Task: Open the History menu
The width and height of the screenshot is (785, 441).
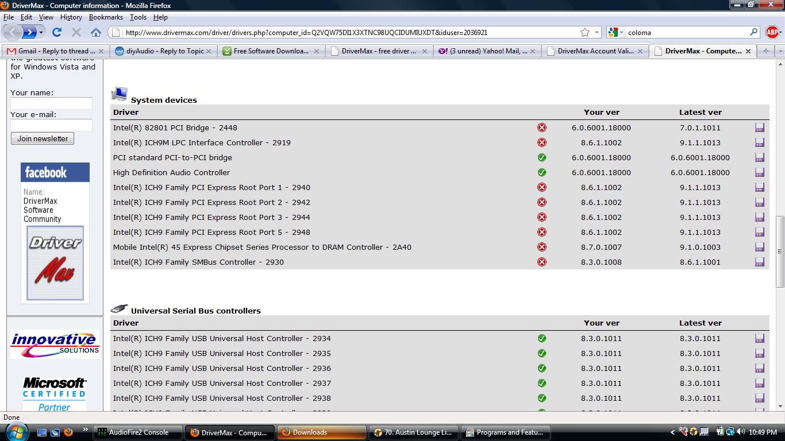Action: tap(71, 17)
